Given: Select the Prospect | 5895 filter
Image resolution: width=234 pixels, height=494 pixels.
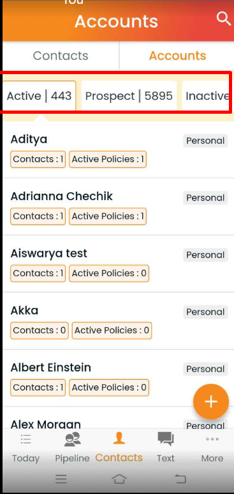Looking at the screenshot, I should coord(129,96).
